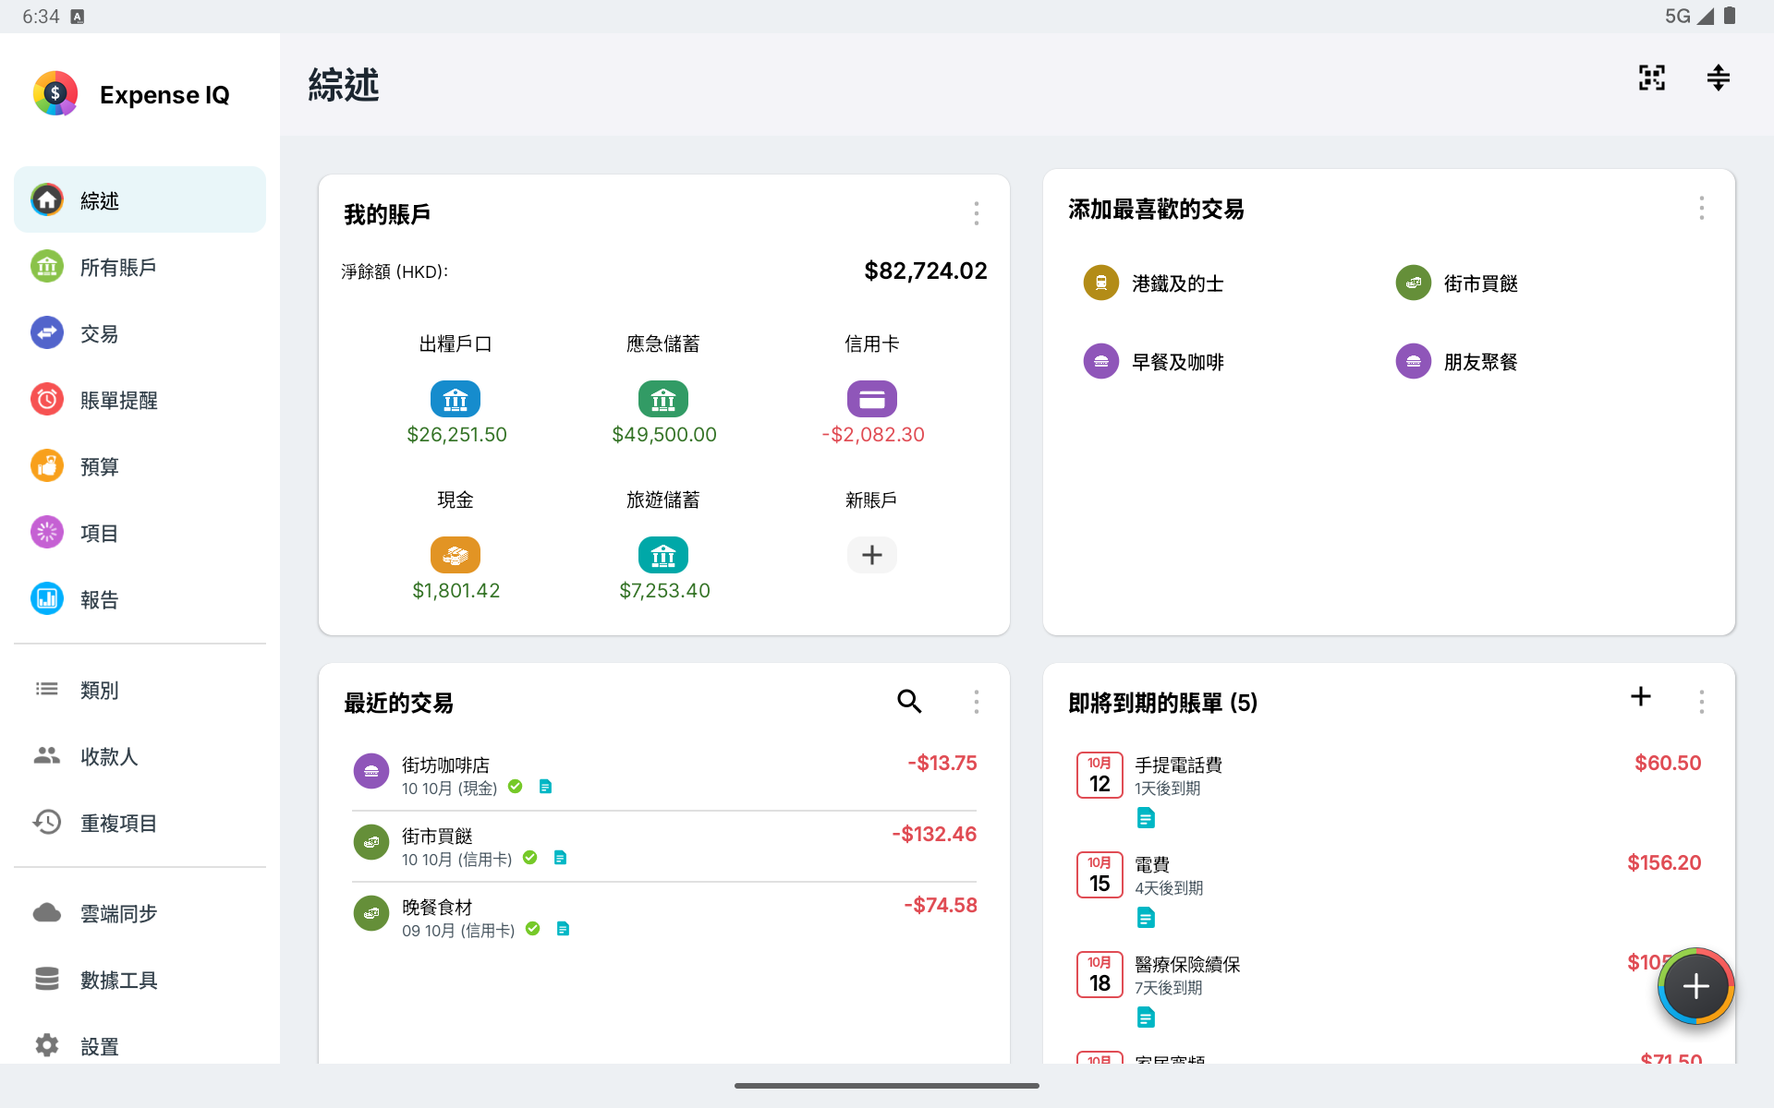The width and height of the screenshot is (1774, 1108).
Task: View note icon under 電費 bill
Action: pyautogui.click(x=1146, y=918)
